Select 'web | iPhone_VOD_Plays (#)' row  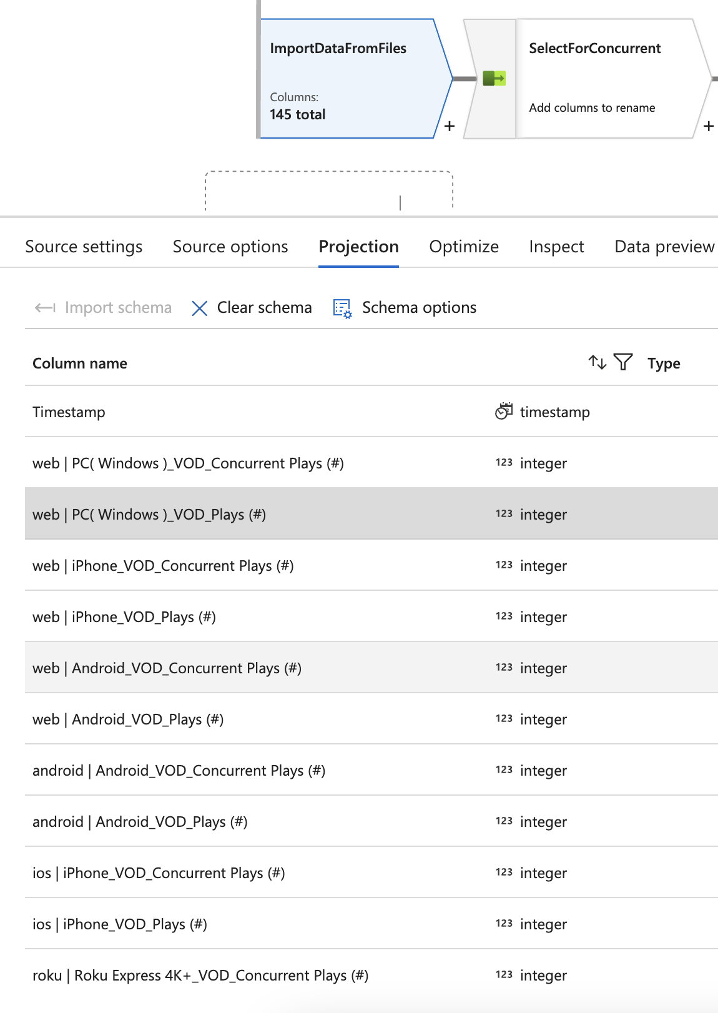click(371, 616)
